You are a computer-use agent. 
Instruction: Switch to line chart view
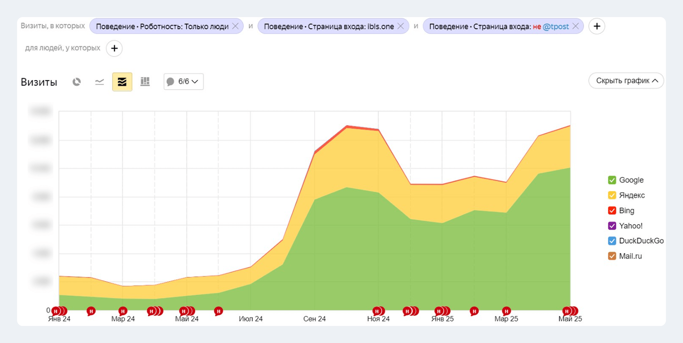[x=99, y=82]
